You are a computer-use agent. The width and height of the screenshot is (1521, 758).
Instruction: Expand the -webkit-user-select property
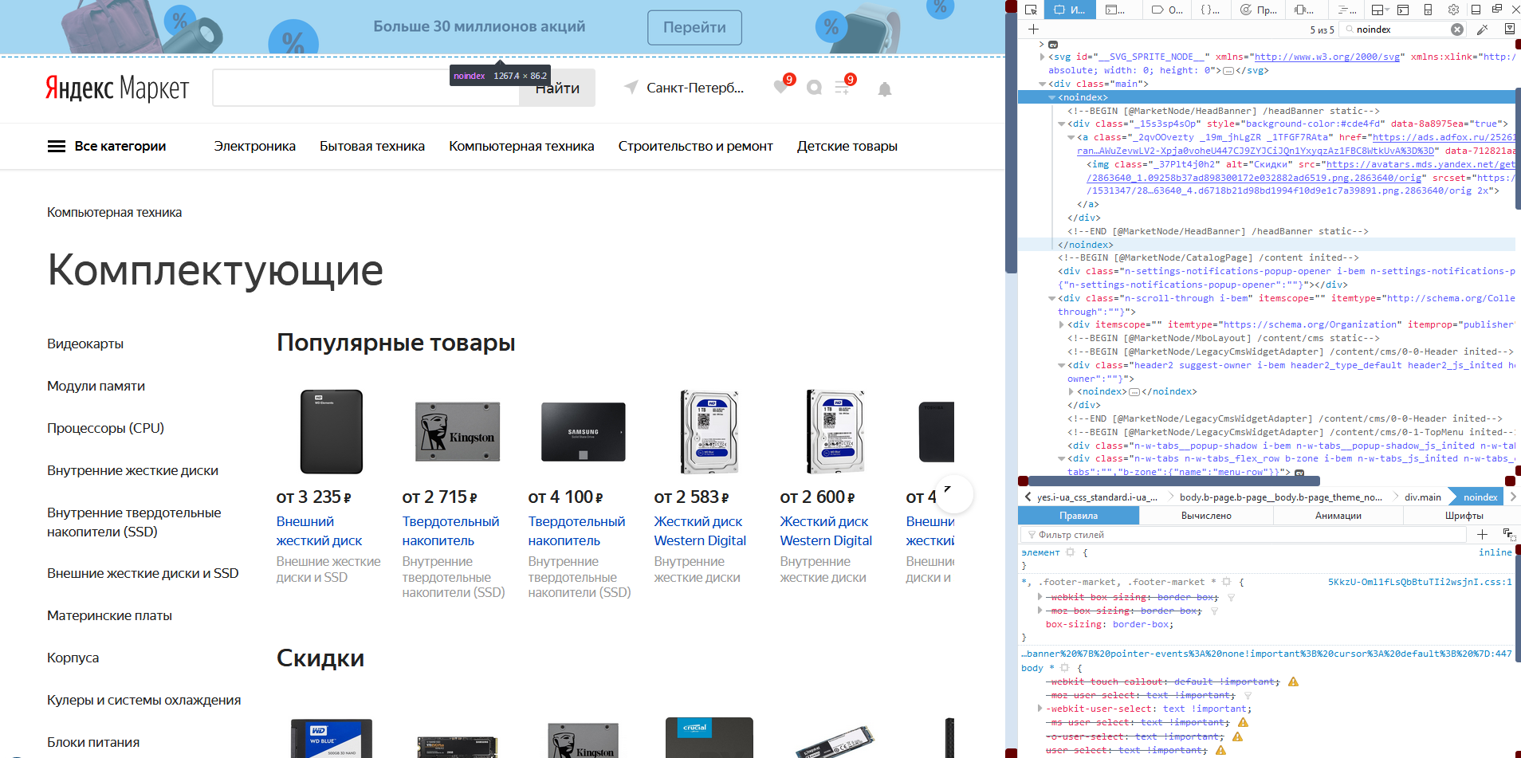(x=1040, y=709)
